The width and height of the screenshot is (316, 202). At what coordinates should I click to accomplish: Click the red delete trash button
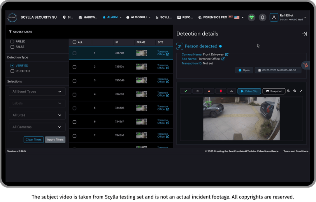pyautogui.click(x=221, y=91)
